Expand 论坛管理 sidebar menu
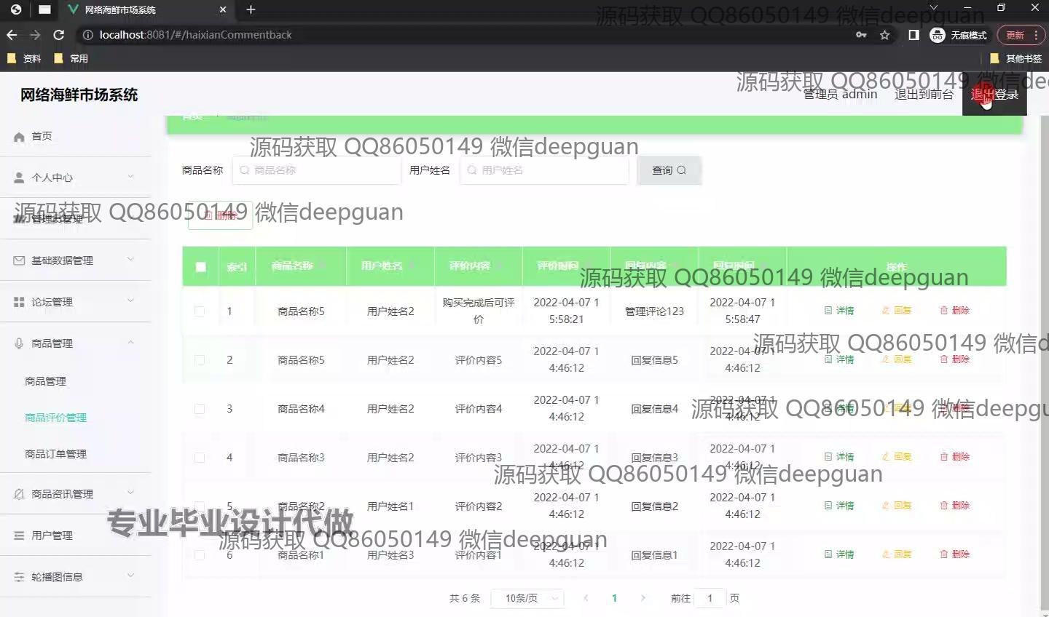 click(x=76, y=302)
